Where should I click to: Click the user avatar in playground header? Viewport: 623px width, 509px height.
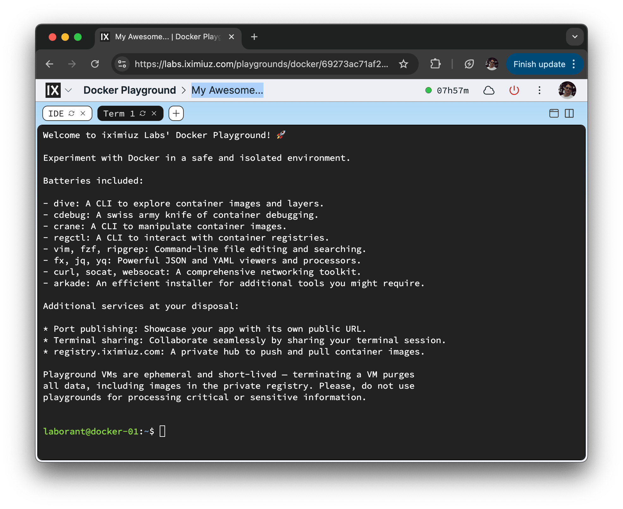click(567, 91)
